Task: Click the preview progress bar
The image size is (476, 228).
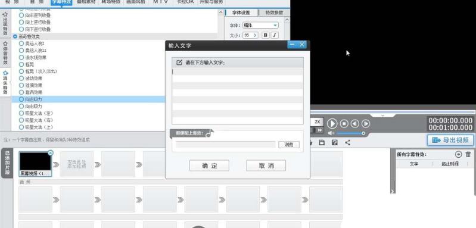Action: click(393, 112)
